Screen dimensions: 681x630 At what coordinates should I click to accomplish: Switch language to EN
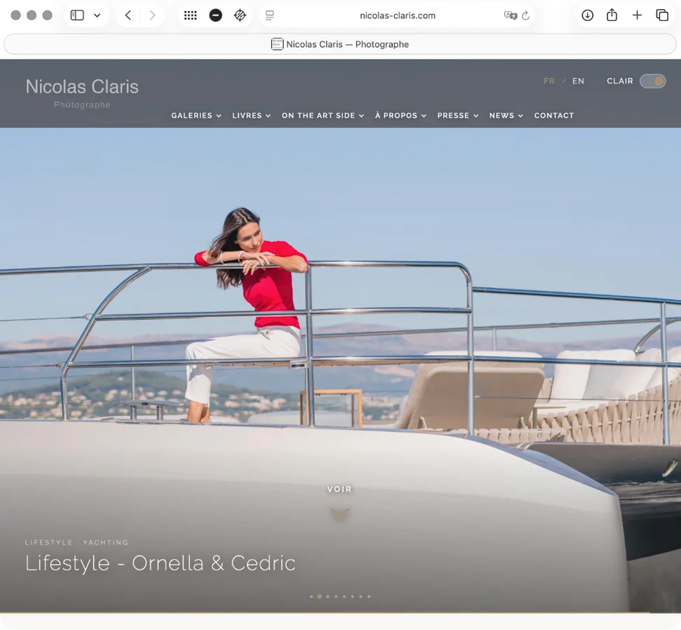click(x=578, y=81)
